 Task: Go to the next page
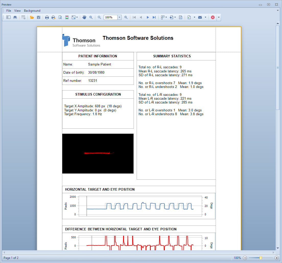[x=148, y=17]
